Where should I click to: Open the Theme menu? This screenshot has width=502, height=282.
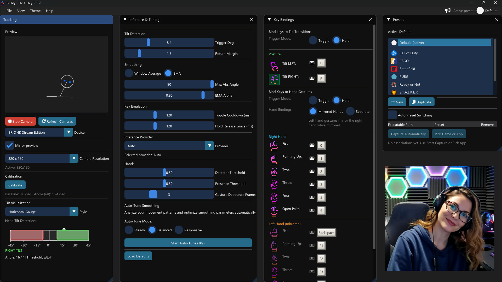[x=35, y=11]
